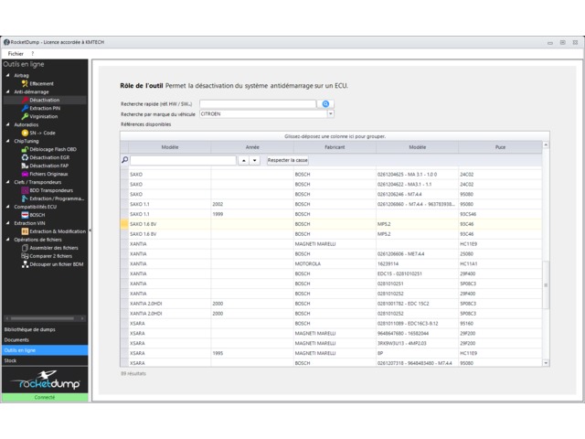The width and height of the screenshot is (585, 439).
Task: Click the previous match up arrow
Action: 244,161
